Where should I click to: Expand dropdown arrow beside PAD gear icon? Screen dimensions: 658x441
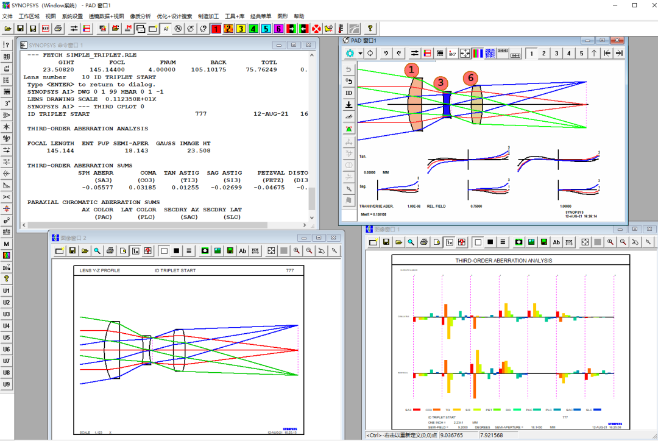(360, 53)
